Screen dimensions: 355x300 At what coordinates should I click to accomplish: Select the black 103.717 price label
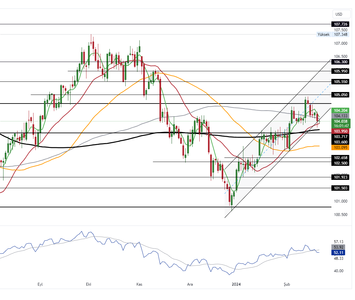[x=340, y=136]
